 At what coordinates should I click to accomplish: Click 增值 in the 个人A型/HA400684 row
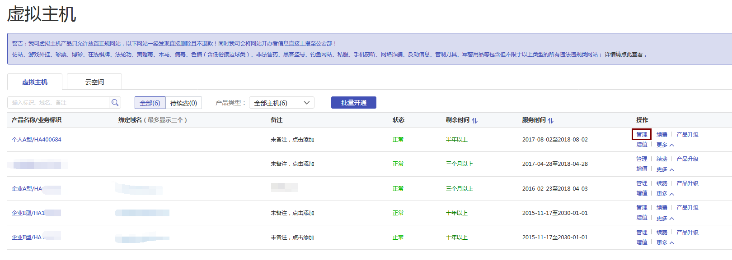642,145
